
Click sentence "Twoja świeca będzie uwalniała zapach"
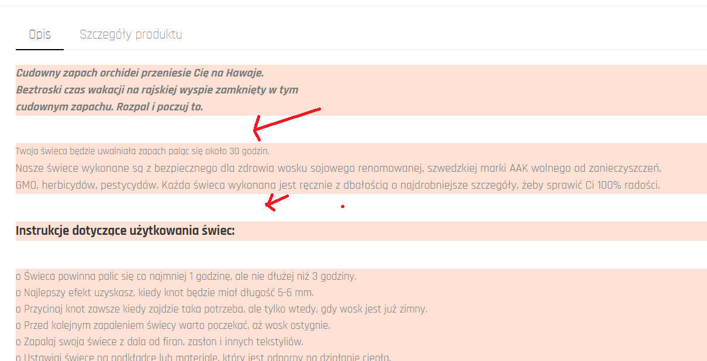click(x=143, y=151)
